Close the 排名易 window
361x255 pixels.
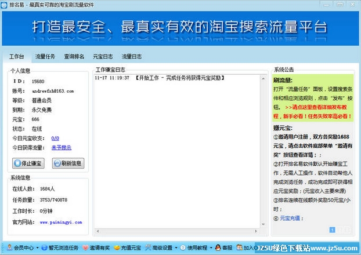click(x=352, y=5)
